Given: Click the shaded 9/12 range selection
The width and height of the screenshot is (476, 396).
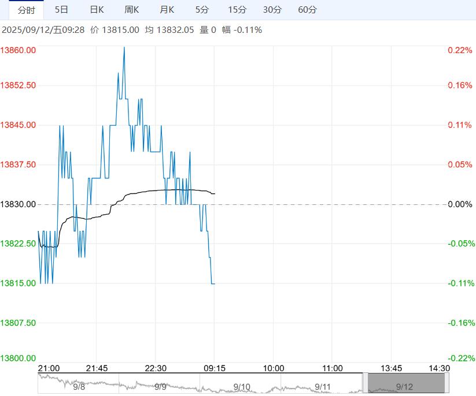Looking at the screenshot, I should coord(406,383).
